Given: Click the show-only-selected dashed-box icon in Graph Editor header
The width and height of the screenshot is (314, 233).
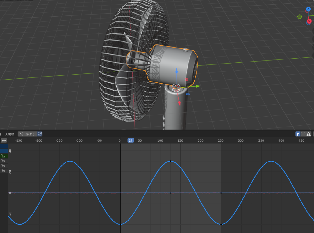Looking at the screenshot, I should (303, 134).
